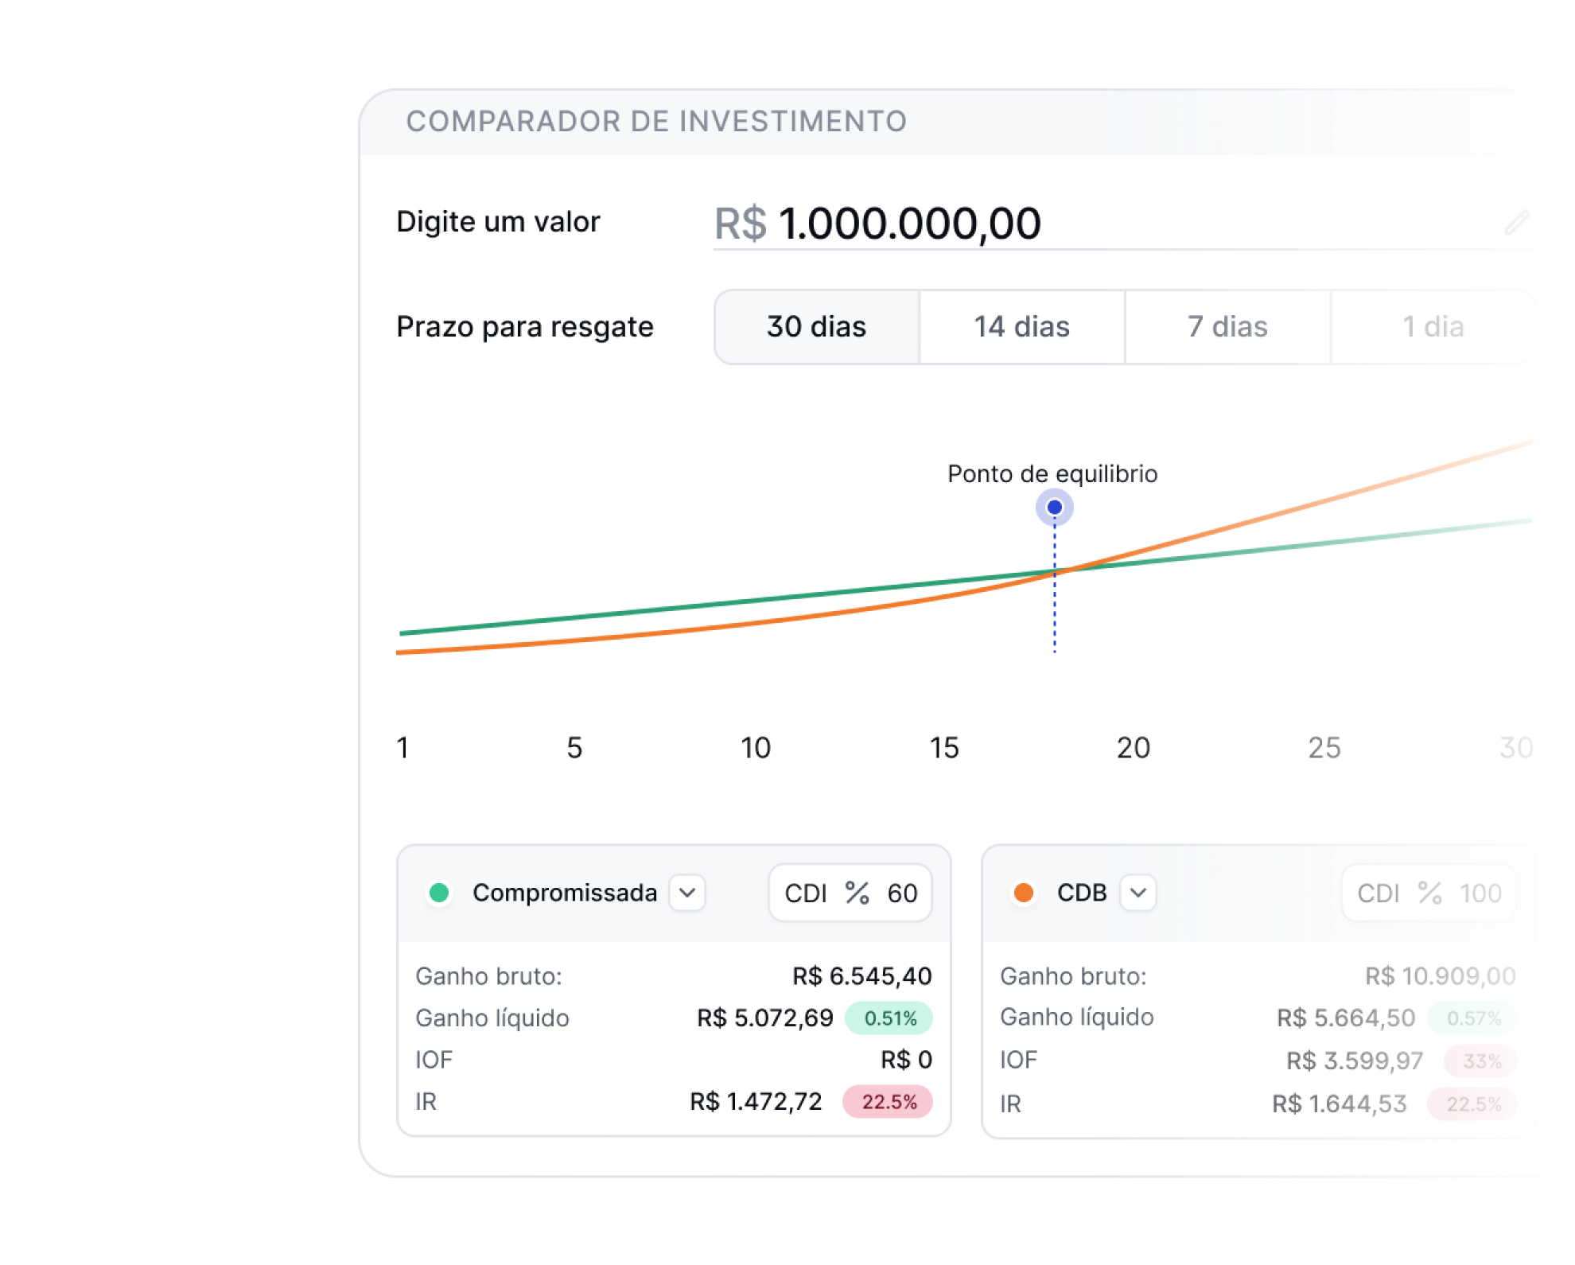The image size is (1575, 1265).
Task: Click the 33% IOF badge
Action: [1482, 1061]
